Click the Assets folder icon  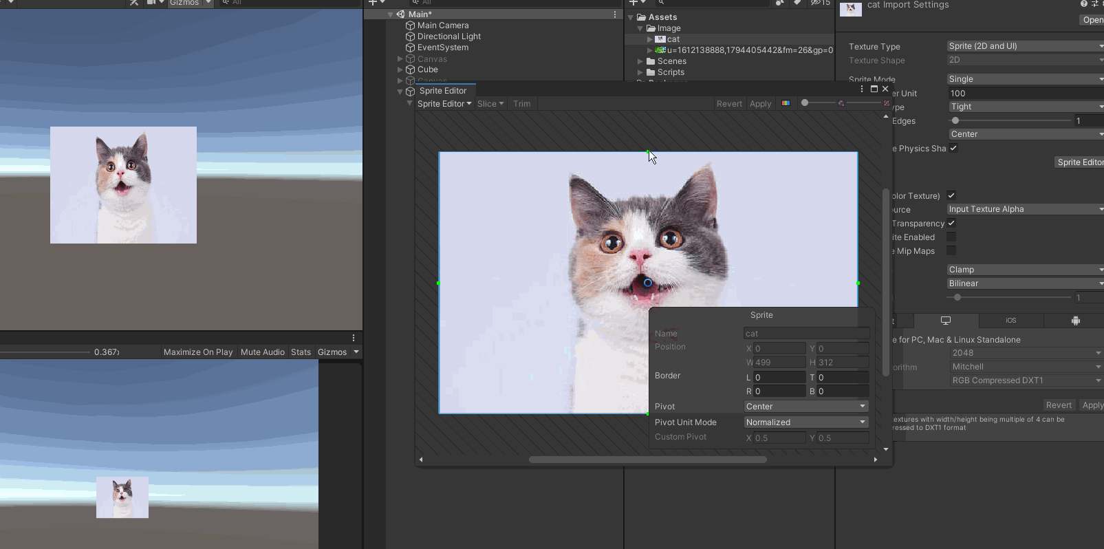point(641,17)
